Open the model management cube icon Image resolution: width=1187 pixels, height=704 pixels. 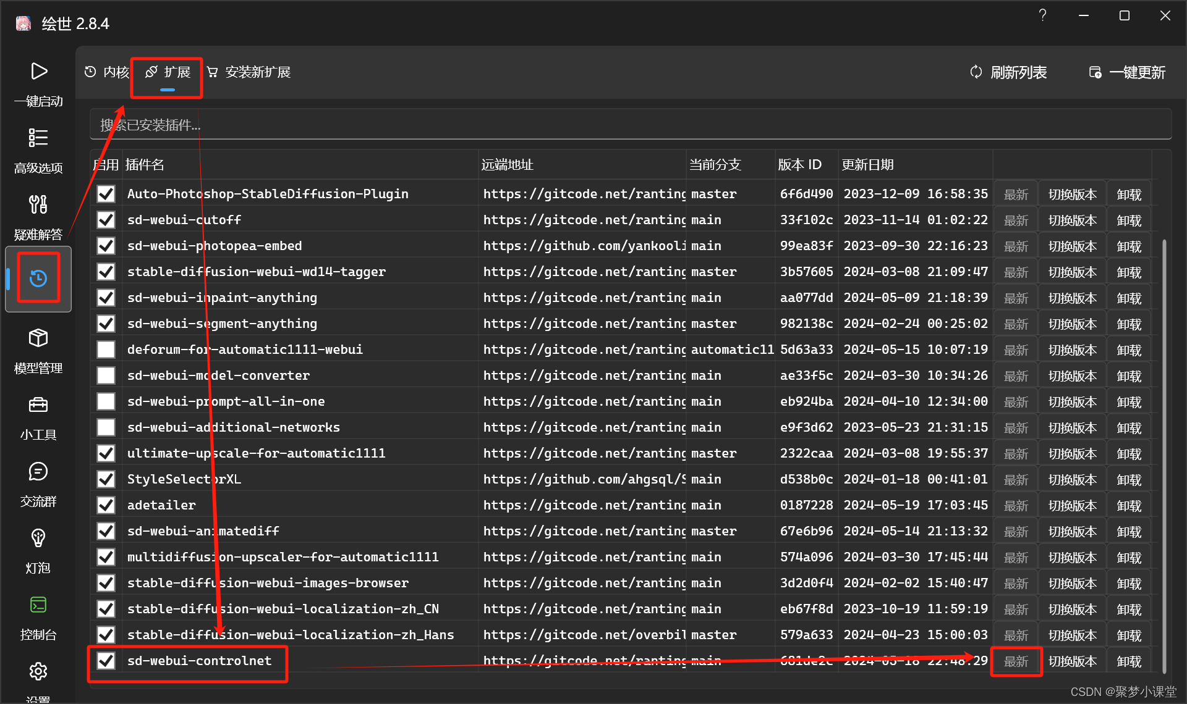tap(38, 338)
